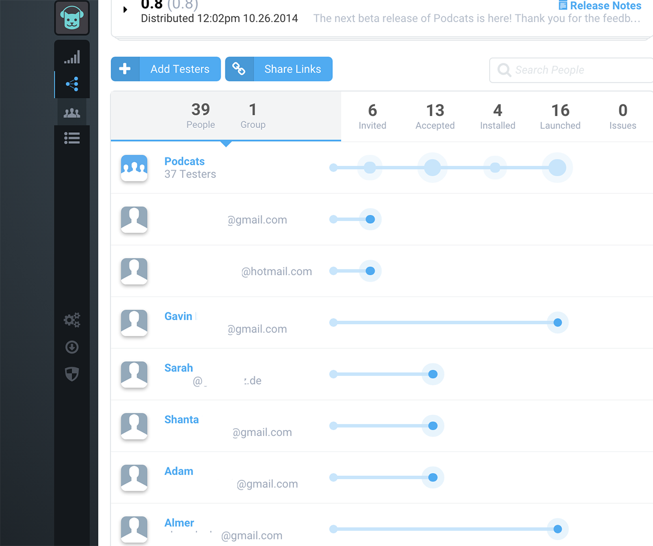Open the shield icon in sidebar
This screenshot has width=653, height=546.
point(72,374)
